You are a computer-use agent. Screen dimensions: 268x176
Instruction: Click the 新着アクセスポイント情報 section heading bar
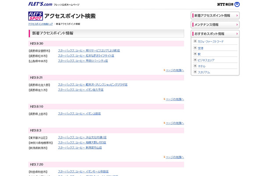[x=106, y=33]
